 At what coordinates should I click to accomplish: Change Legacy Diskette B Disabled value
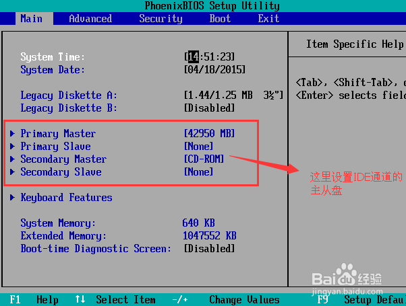(210, 108)
